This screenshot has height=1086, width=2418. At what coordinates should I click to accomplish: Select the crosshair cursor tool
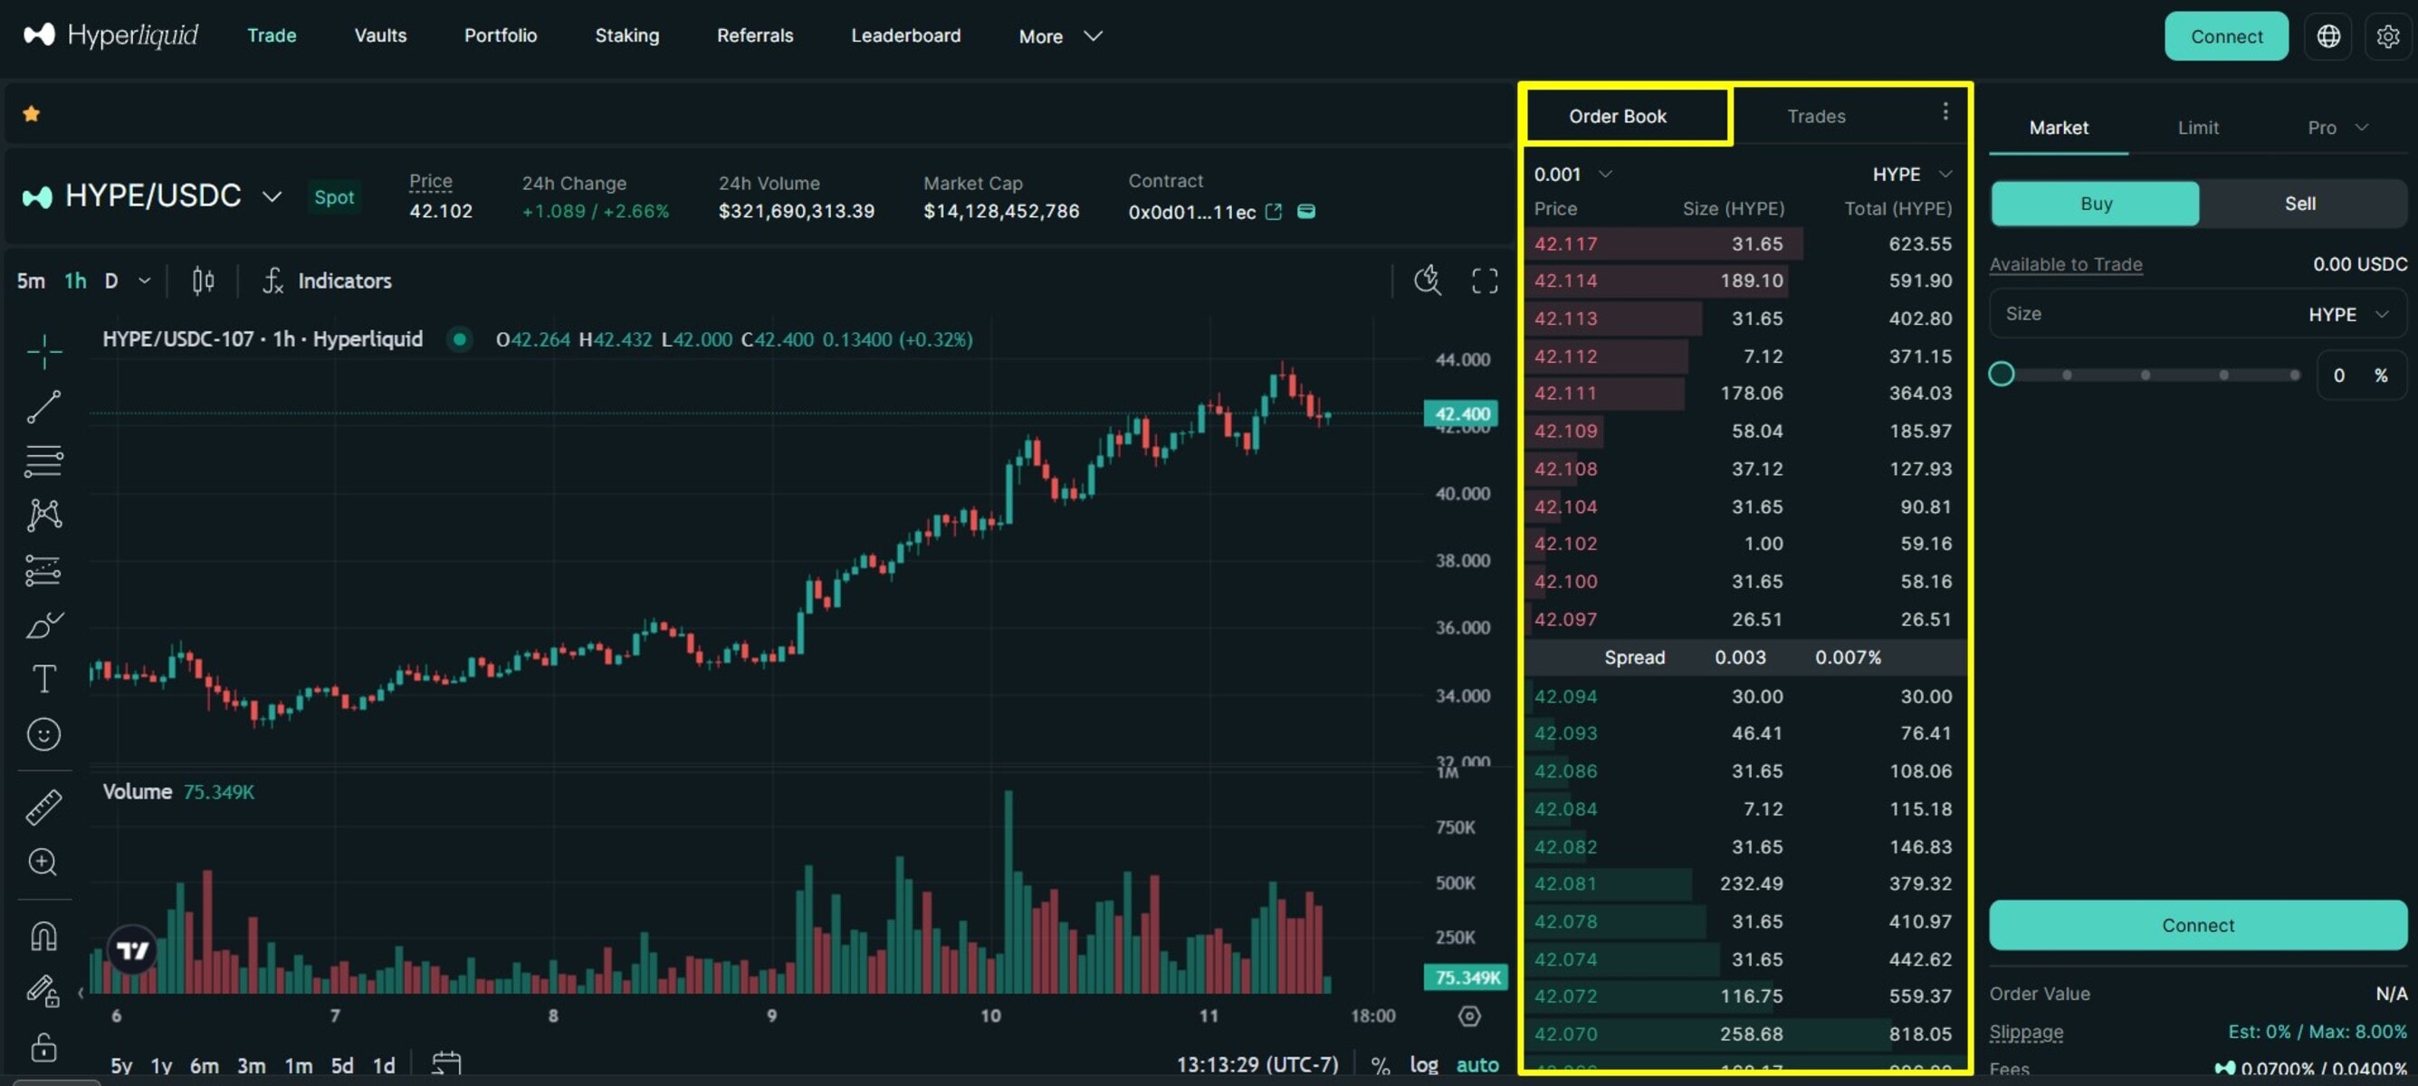(43, 352)
